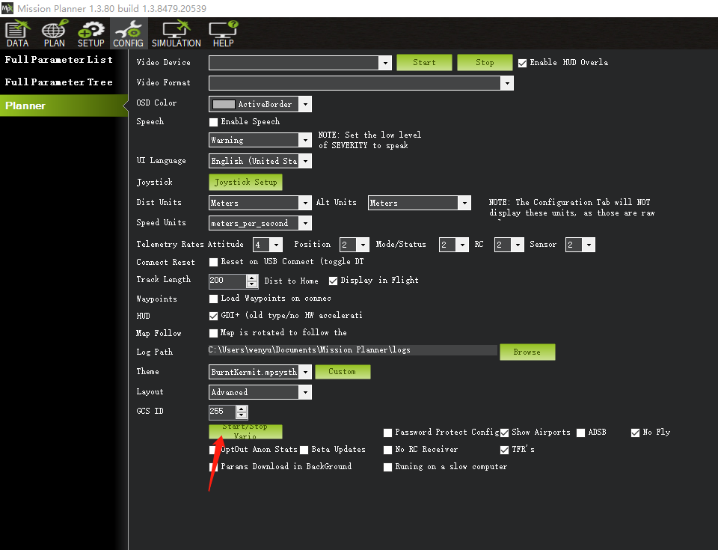Open the Theme selection dropdown
The image size is (718, 550).
click(x=305, y=372)
